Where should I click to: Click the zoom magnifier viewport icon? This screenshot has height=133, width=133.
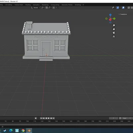[114, 25]
